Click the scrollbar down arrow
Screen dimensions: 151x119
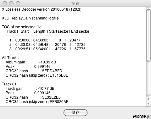[148, 104]
